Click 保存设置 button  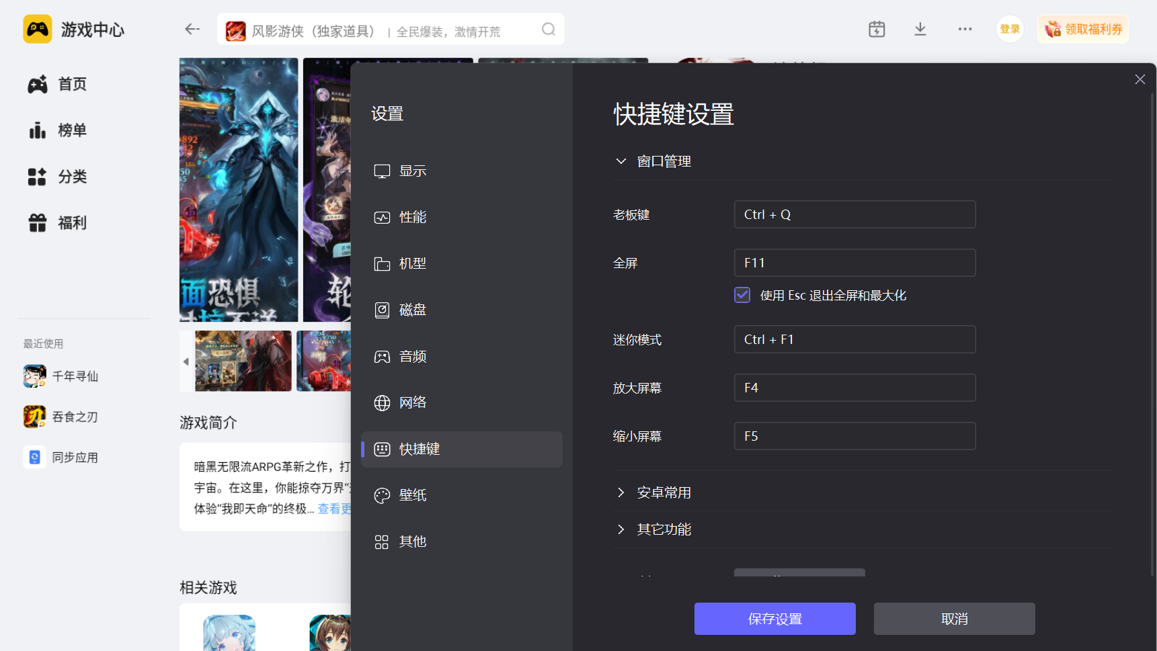coord(775,619)
